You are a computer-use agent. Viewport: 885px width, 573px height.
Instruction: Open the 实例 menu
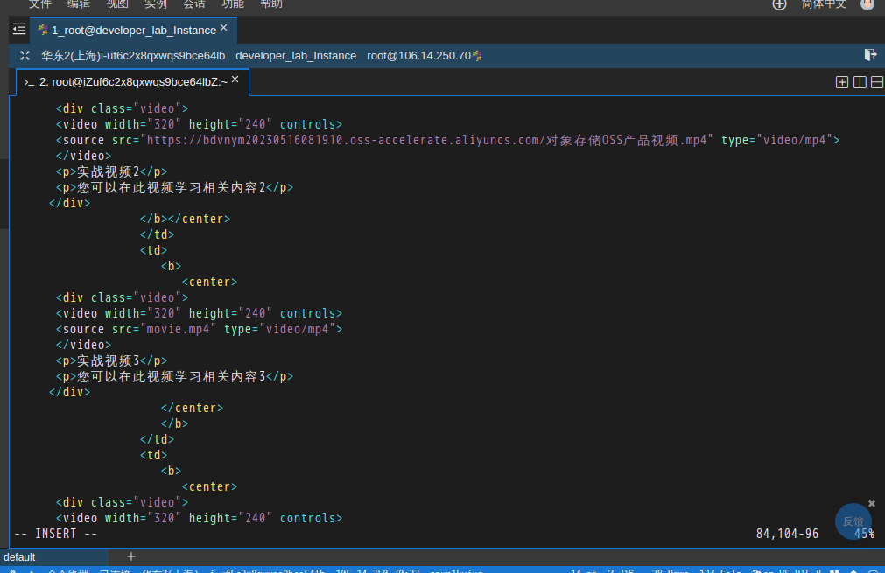pyautogui.click(x=156, y=4)
